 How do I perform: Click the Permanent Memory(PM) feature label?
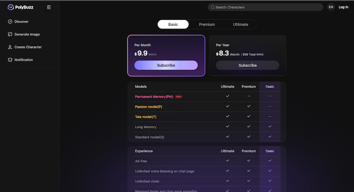pos(154,96)
